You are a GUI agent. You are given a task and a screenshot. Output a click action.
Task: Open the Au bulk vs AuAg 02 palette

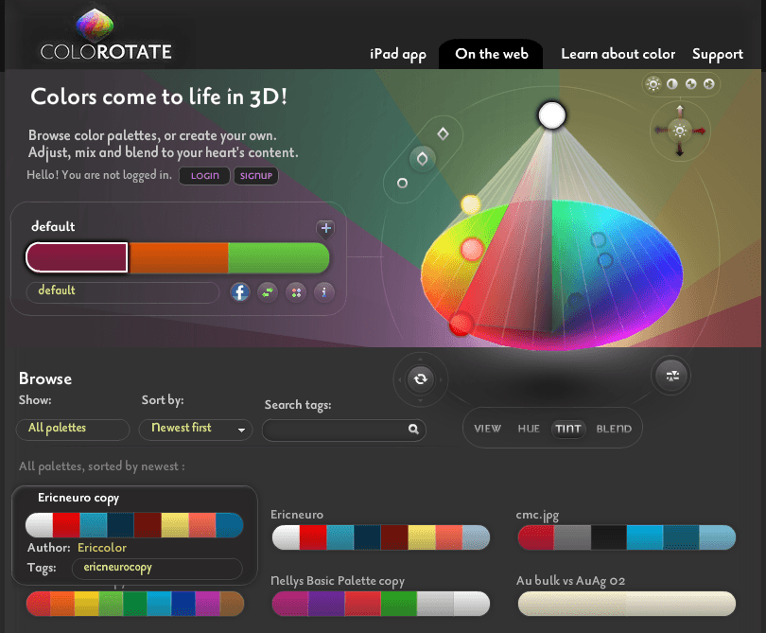[627, 604]
